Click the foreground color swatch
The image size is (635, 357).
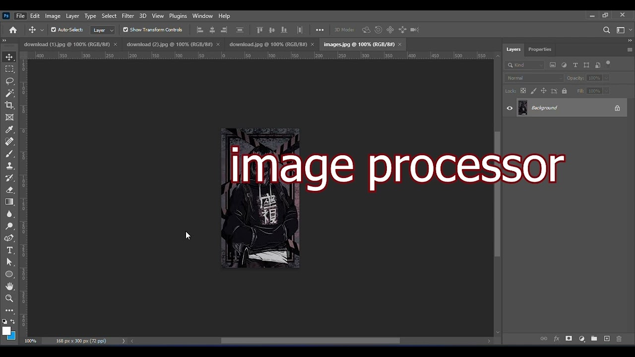[6, 331]
